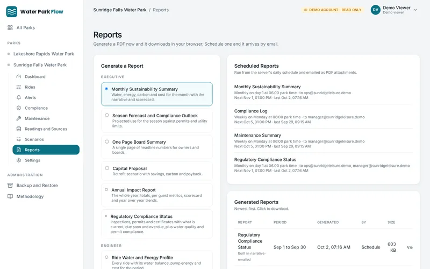Viewport: 430px width, 269px height.
Task: Click the Regulatory Compliance Status generated report
Action: pos(250,241)
